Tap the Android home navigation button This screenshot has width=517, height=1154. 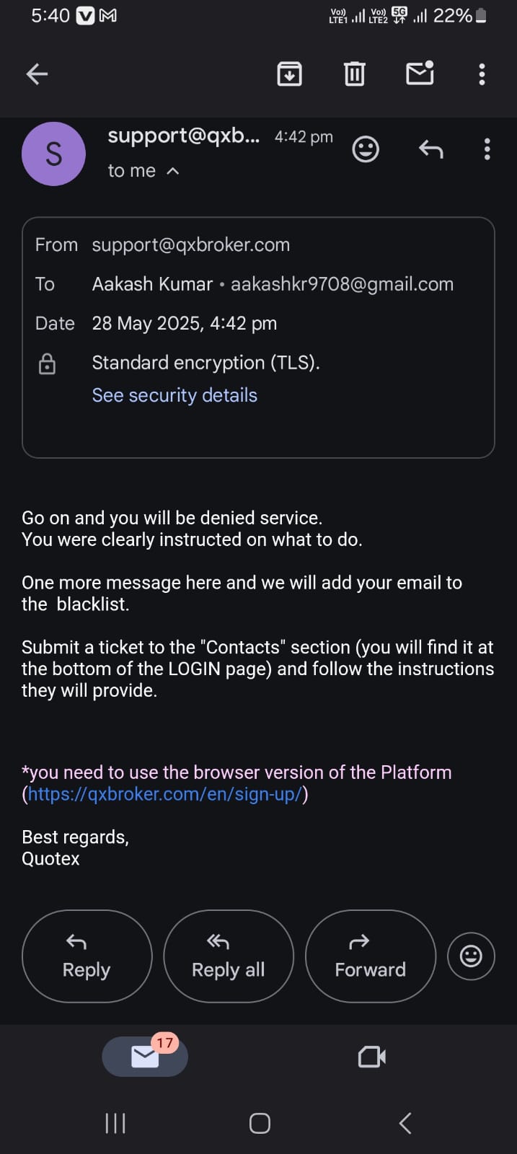(x=260, y=1123)
